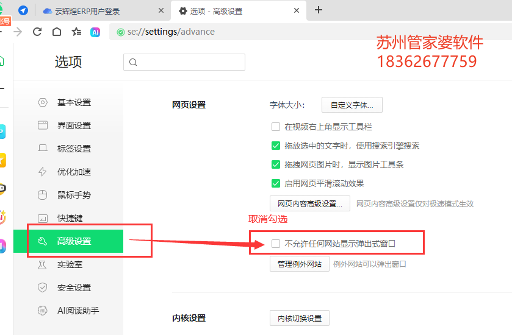Click the 界面设置 window icon

coord(43,125)
